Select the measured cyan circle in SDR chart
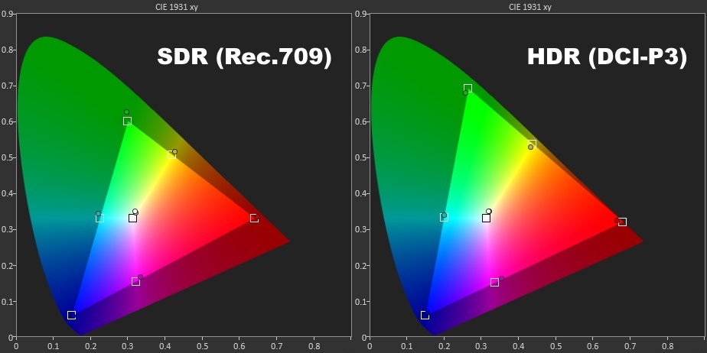This screenshot has width=707, height=353. [x=98, y=214]
